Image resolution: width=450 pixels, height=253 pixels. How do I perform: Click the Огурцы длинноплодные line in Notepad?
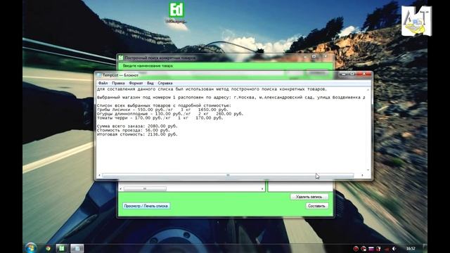(x=170, y=114)
